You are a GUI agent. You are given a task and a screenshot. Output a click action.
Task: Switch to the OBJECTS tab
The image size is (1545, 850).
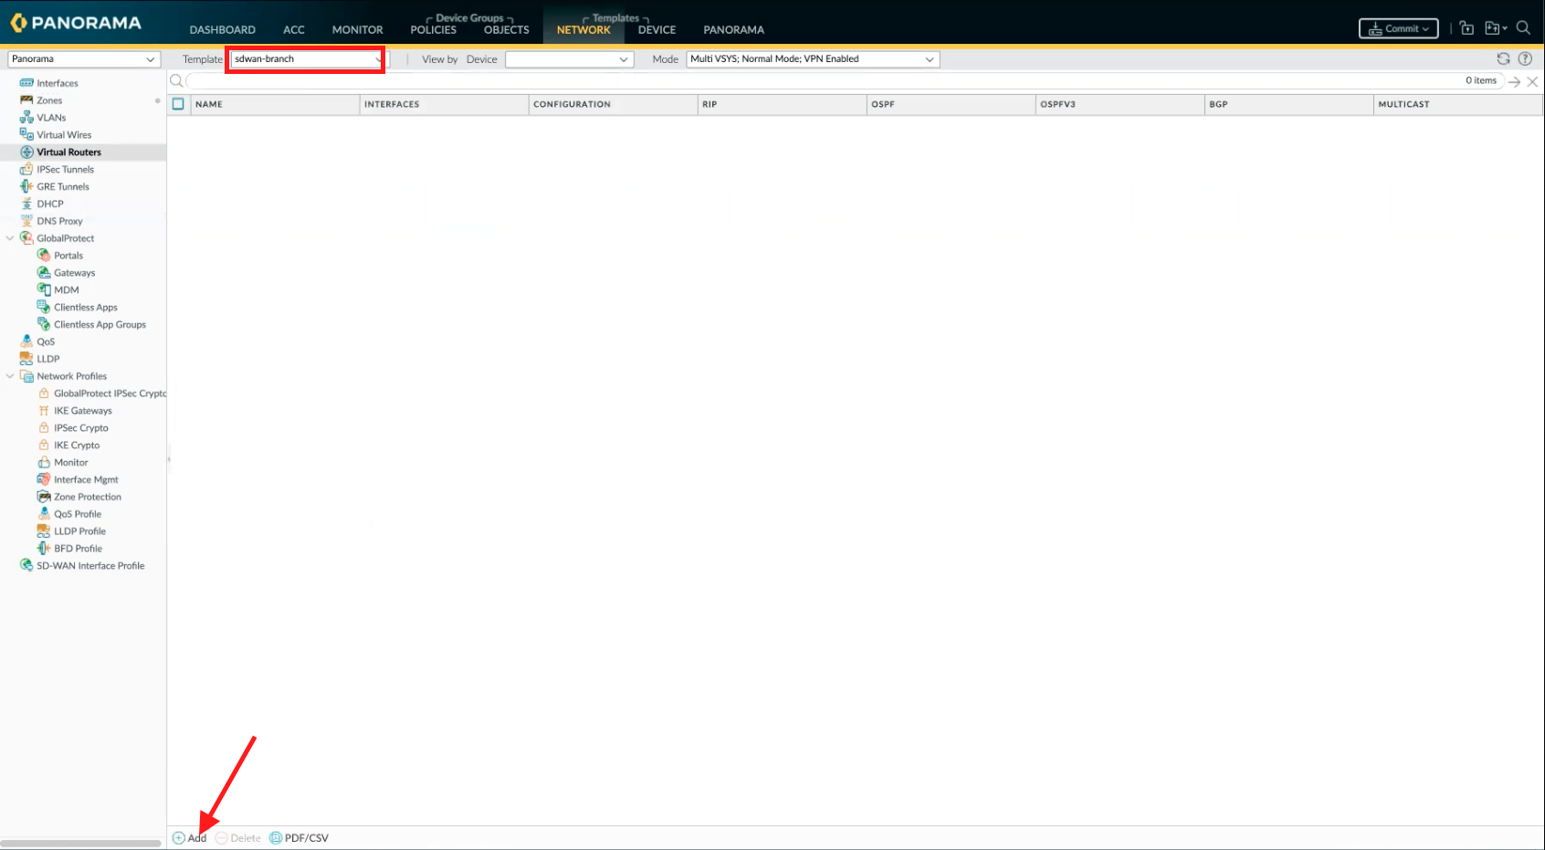pos(507,30)
